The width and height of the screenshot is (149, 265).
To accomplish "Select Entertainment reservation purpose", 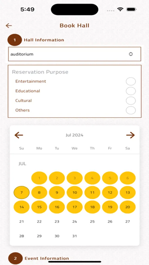I will (x=131, y=82).
